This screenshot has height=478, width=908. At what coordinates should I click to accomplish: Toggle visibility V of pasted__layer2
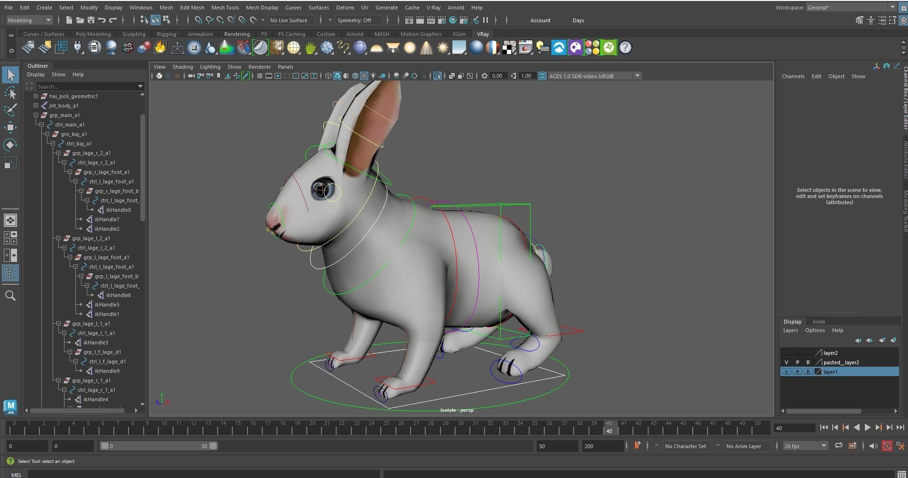(786, 362)
